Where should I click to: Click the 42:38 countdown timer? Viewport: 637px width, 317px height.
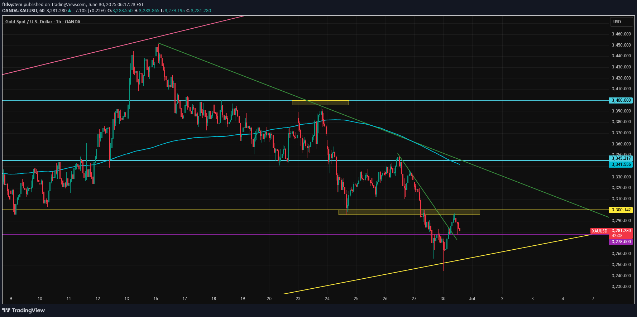click(617, 236)
